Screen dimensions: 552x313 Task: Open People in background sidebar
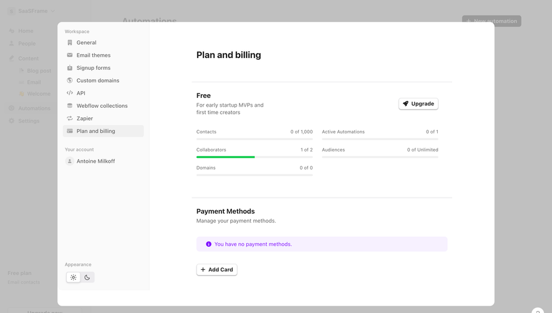(27, 44)
